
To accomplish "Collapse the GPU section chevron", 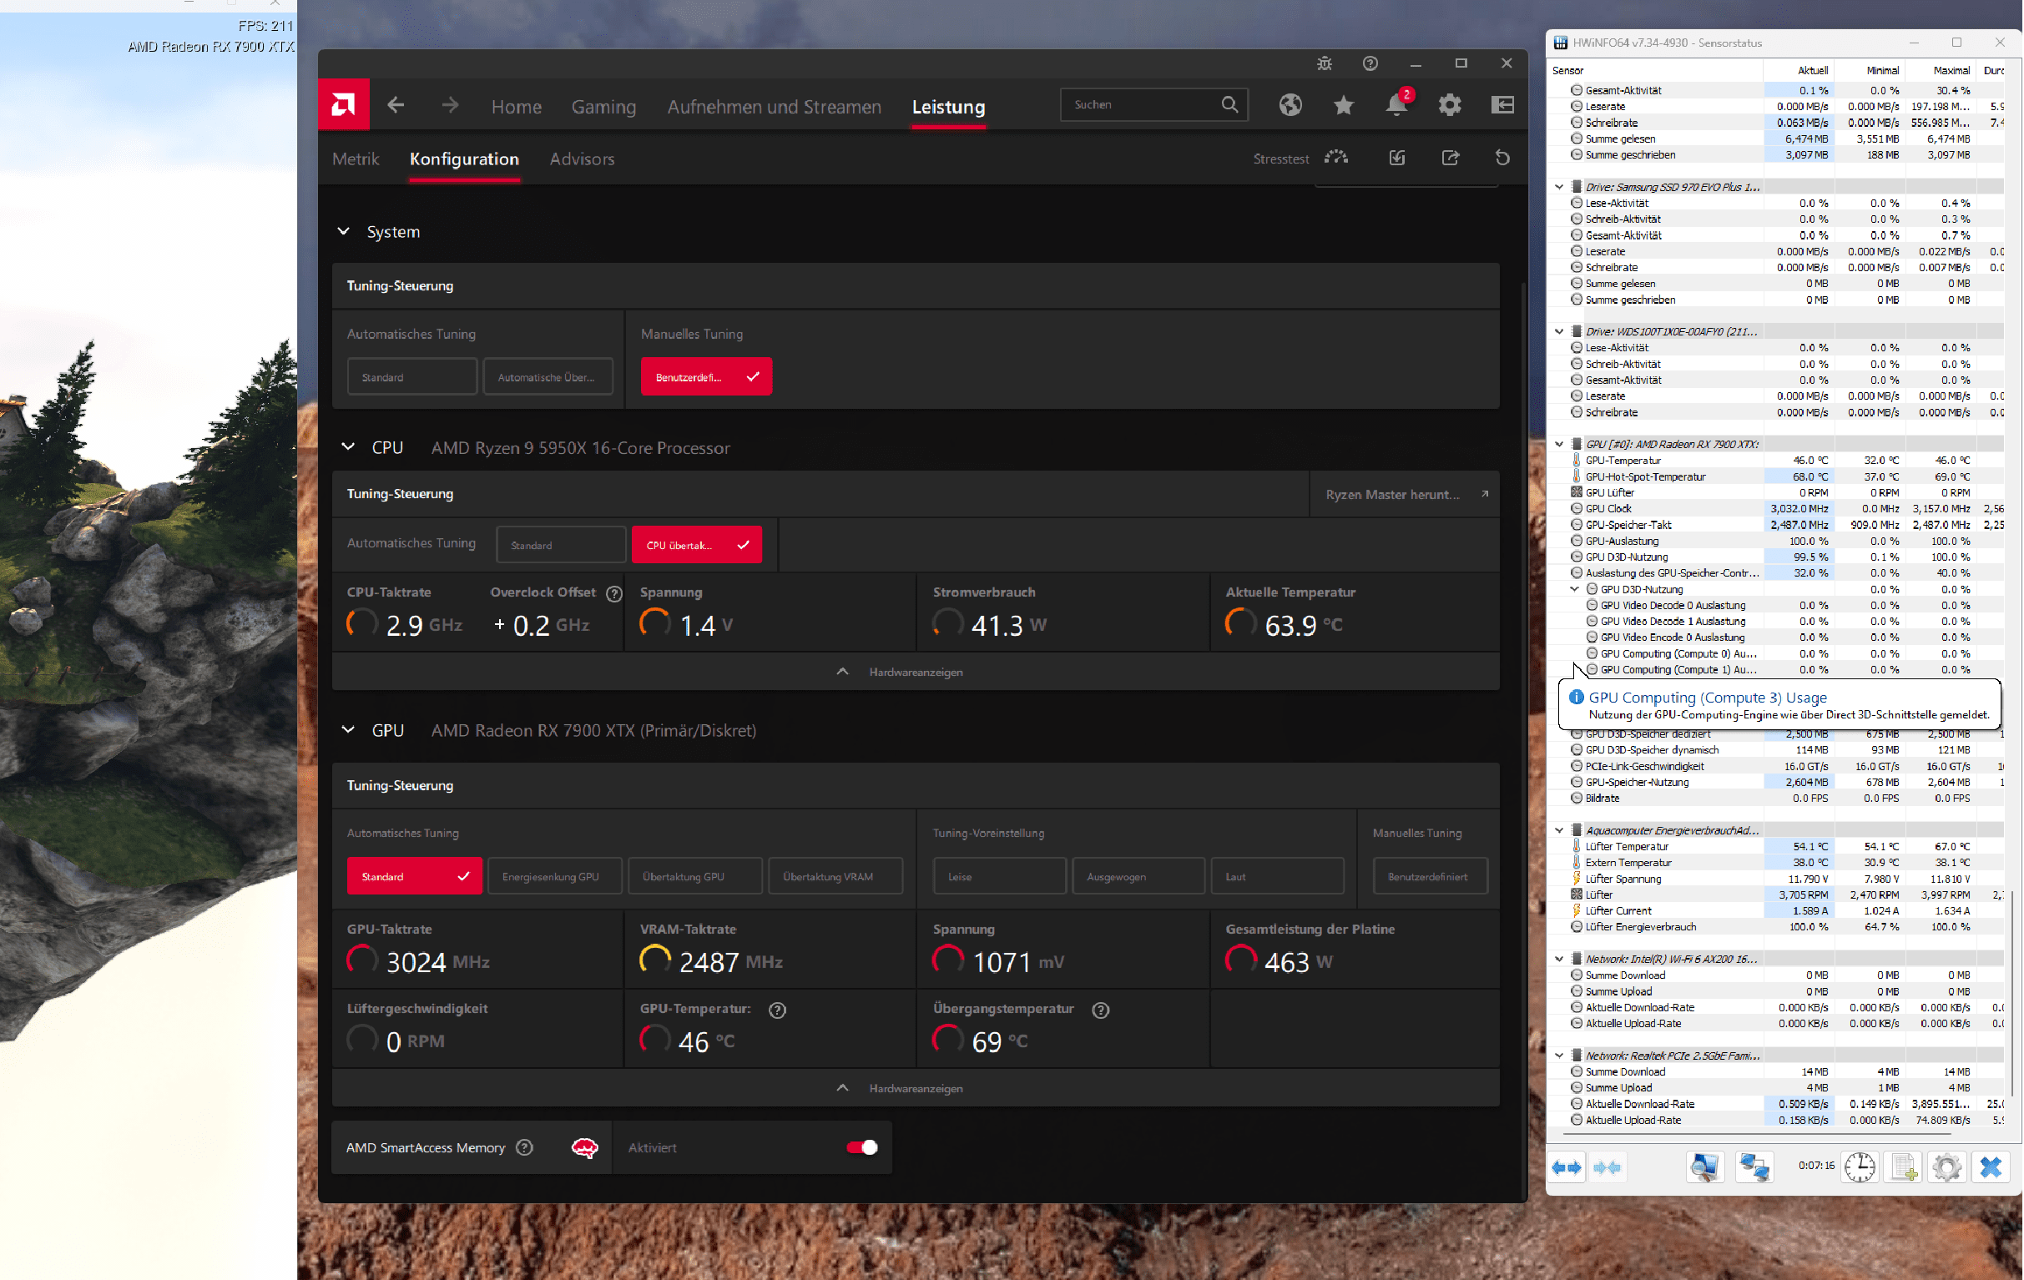I will pyautogui.click(x=348, y=729).
